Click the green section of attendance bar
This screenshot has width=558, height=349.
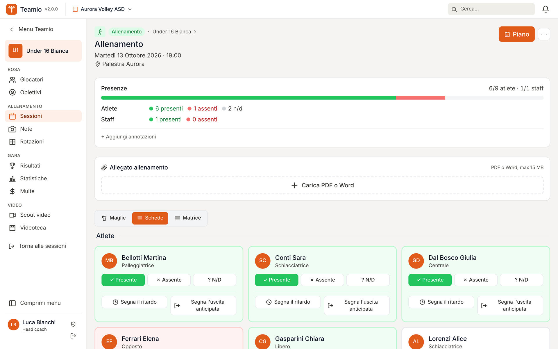tap(248, 98)
